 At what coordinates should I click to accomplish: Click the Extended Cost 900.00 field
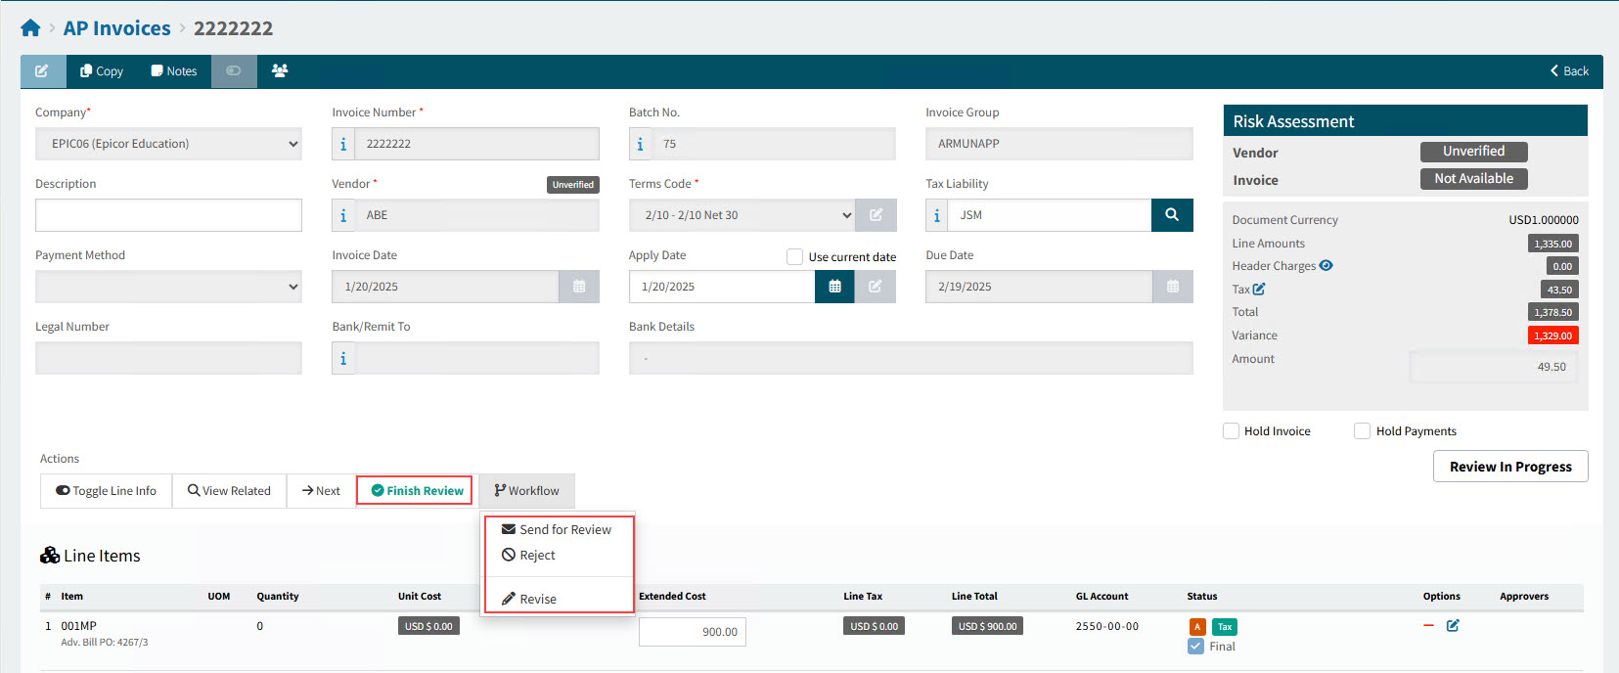coord(693,632)
